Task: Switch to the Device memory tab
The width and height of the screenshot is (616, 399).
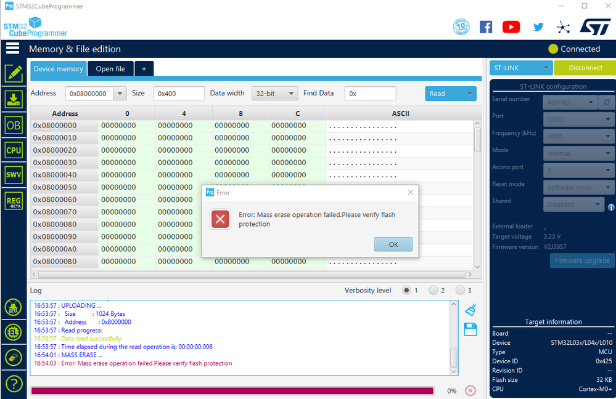Action: [58, 69]
